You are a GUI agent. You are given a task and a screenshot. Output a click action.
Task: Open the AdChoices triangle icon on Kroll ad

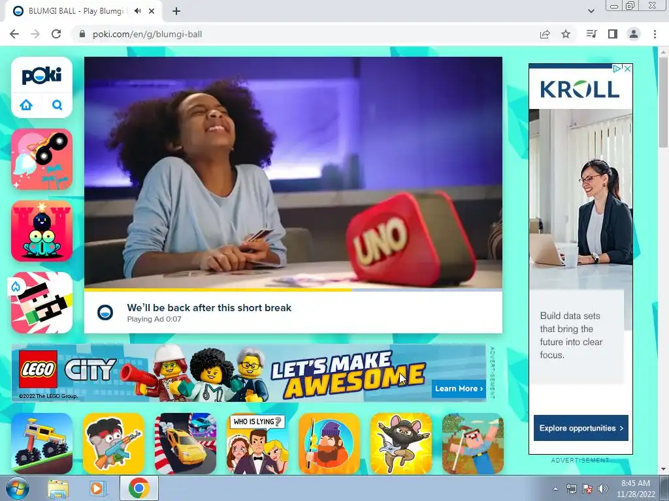[617, 68]
